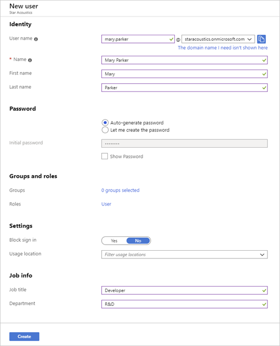The height and width of the screenshot is (346, 280).
Task: Click 'The domain name I need isn't shown here'
Action: point(223,48)
